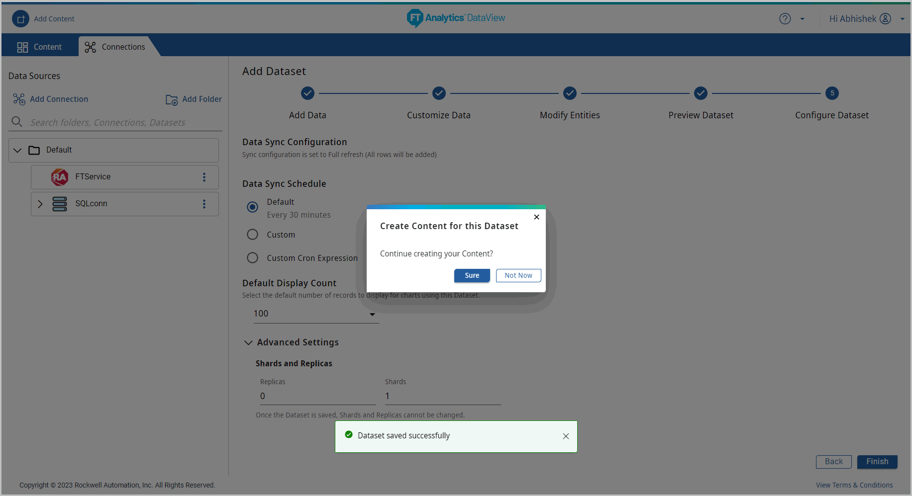
Task: Open FTService three-dot options menu
Action: click(204, 177)
